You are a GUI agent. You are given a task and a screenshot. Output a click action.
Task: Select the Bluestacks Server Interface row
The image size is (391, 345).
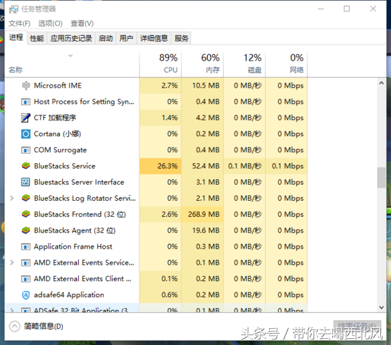(156, 182)
